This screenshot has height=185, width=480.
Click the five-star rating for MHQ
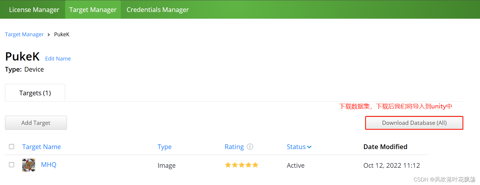coord(241,165)
